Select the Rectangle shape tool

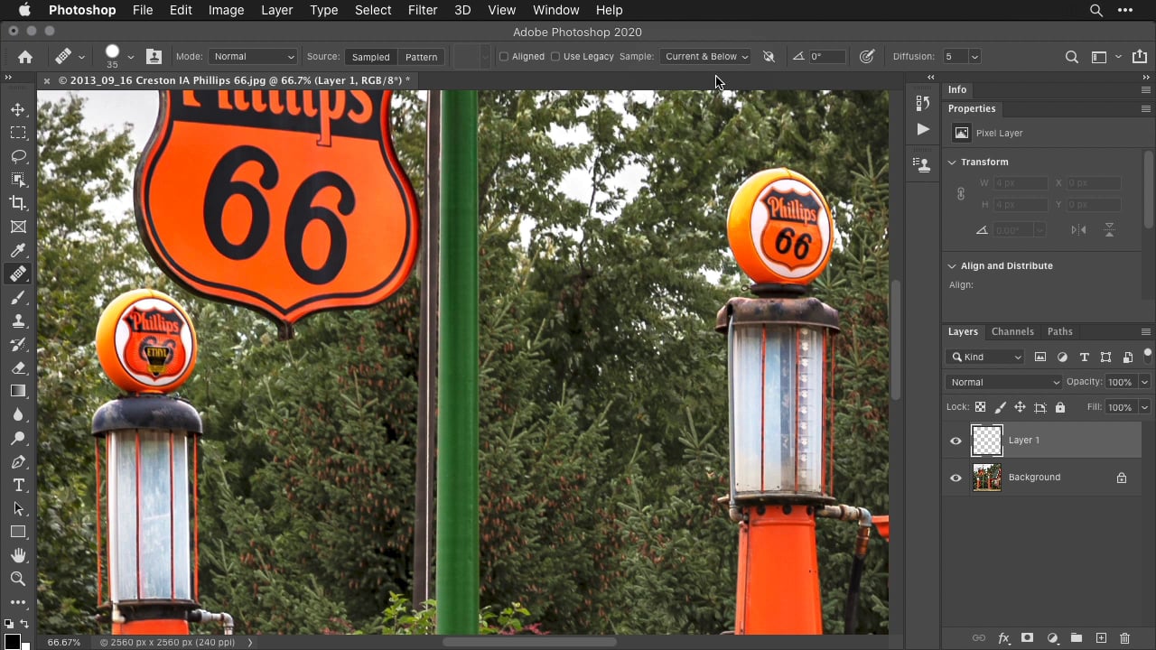coord(18,532)
